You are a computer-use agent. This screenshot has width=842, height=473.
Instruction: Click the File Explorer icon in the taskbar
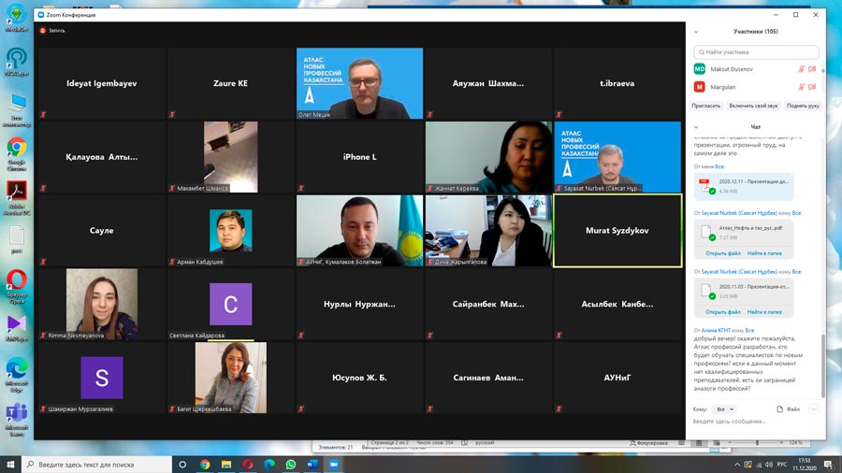coord(226,465)
